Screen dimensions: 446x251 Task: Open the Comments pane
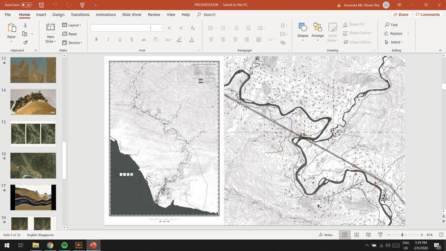(x=428, y=14)
